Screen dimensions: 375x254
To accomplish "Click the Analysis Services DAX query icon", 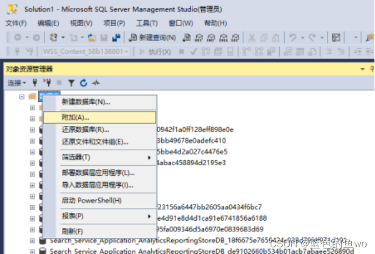I will point(235,38).
